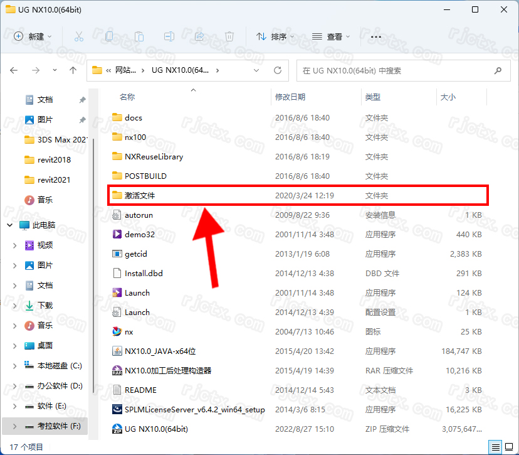Click the Back navigation arrow

coord(14,70)
